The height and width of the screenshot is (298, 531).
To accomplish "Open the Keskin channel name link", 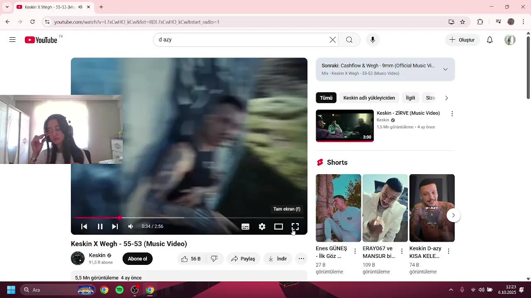I will [97, 255].
